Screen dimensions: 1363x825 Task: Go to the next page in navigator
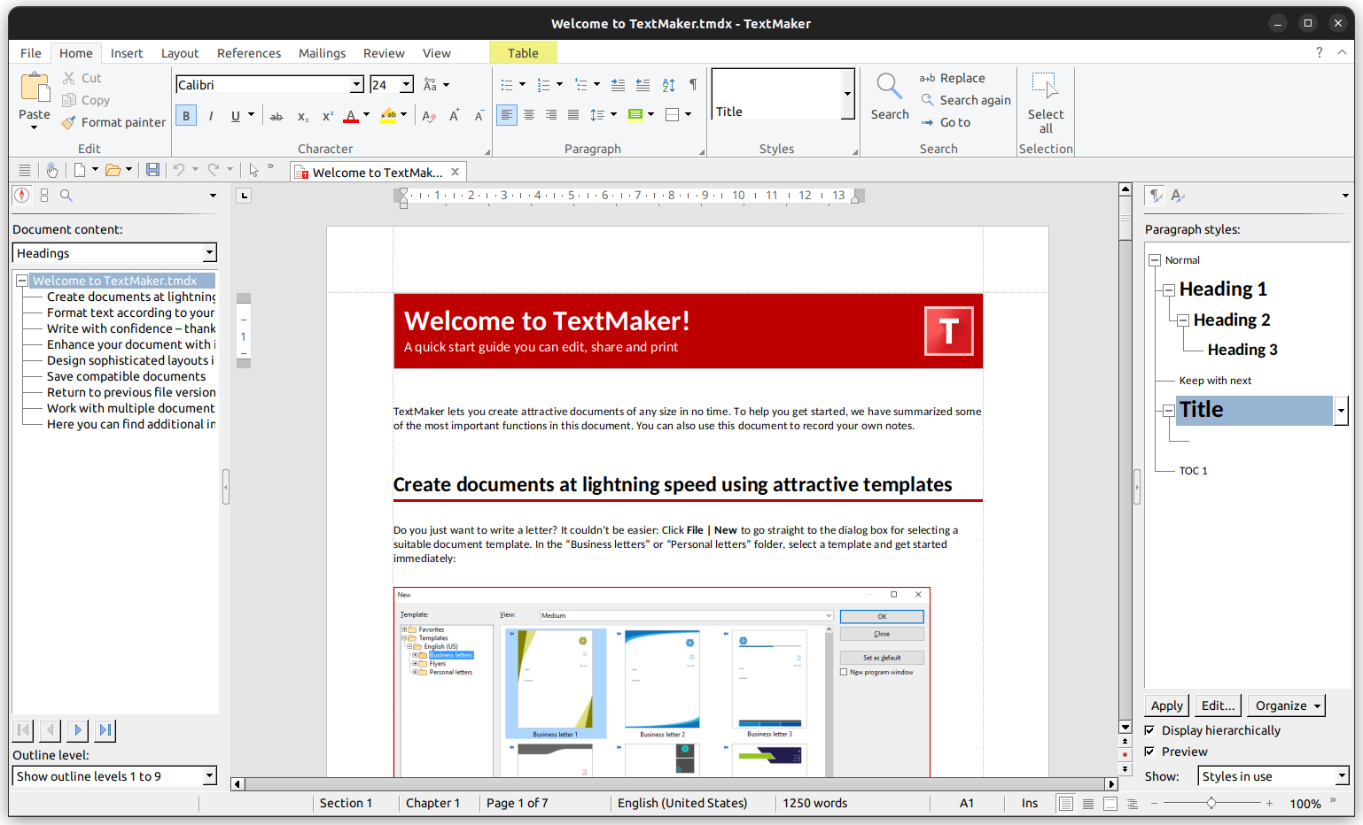(x=78, y=730)
